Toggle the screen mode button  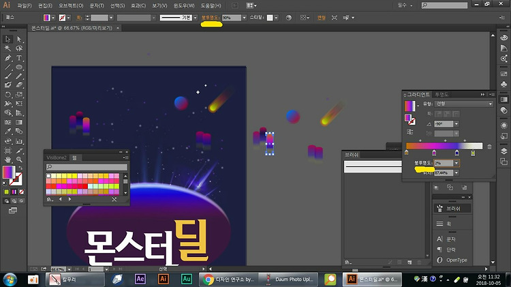(13, 211)
